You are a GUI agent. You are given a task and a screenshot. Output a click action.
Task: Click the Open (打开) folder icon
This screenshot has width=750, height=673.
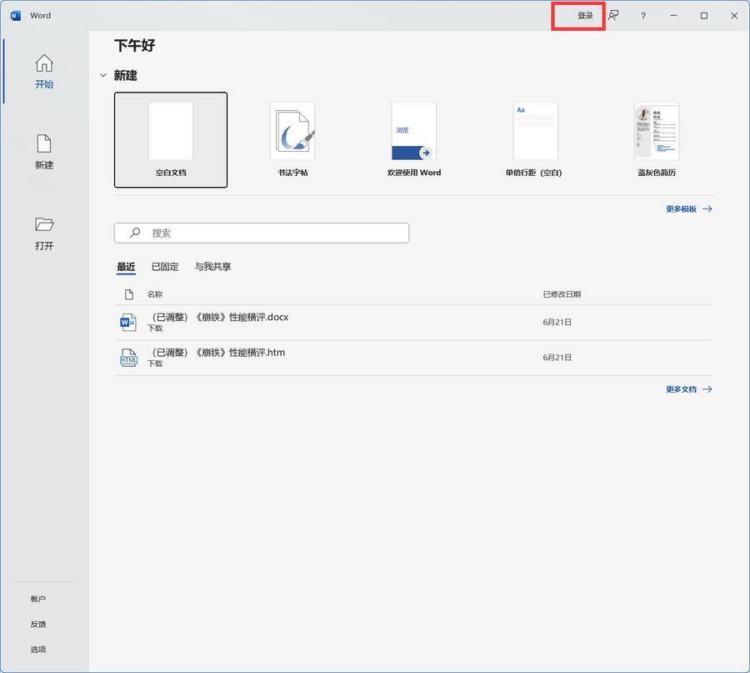pyautogui.click(x=44, y=224)
